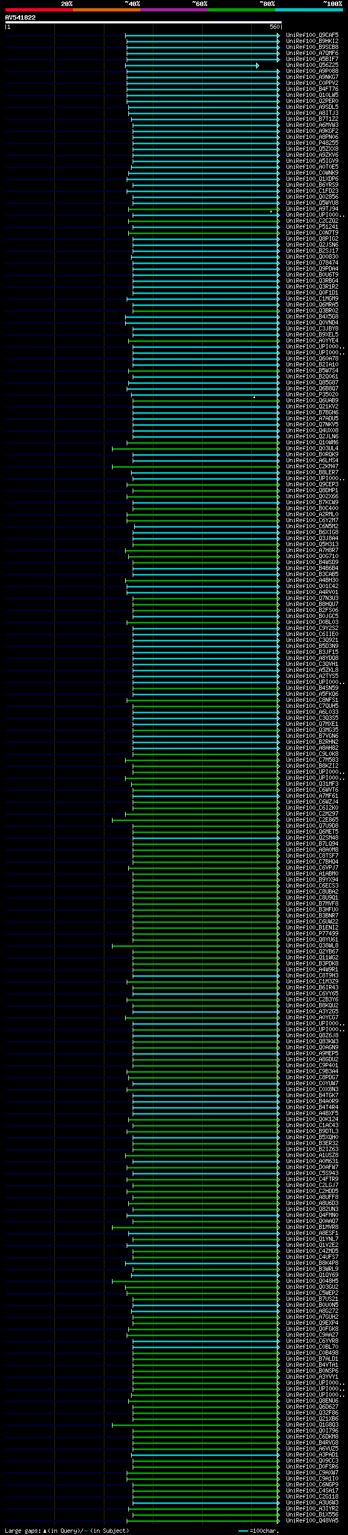Click the green ~80% identity legend segment

click(241, 10)
